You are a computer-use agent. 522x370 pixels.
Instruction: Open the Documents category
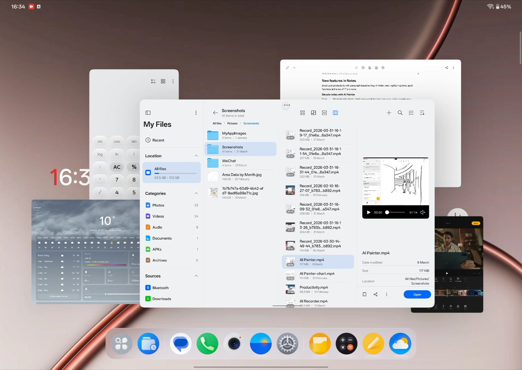171,238
